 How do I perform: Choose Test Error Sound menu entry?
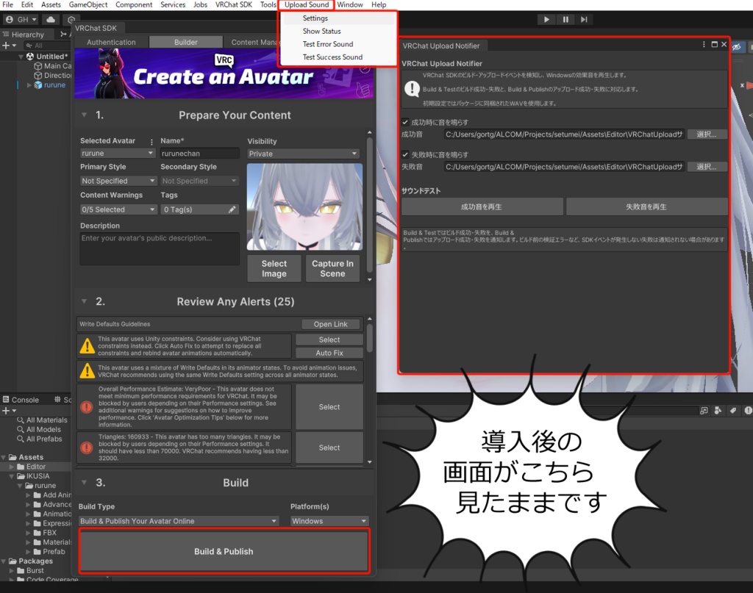[x=328, y=44]
